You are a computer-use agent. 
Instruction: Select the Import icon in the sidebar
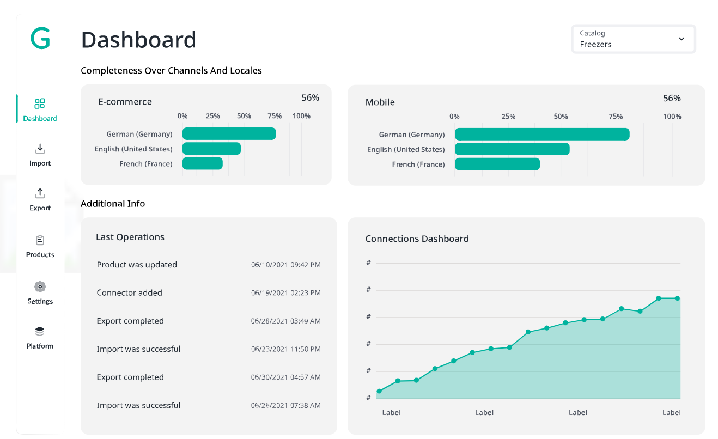[40, 148]
